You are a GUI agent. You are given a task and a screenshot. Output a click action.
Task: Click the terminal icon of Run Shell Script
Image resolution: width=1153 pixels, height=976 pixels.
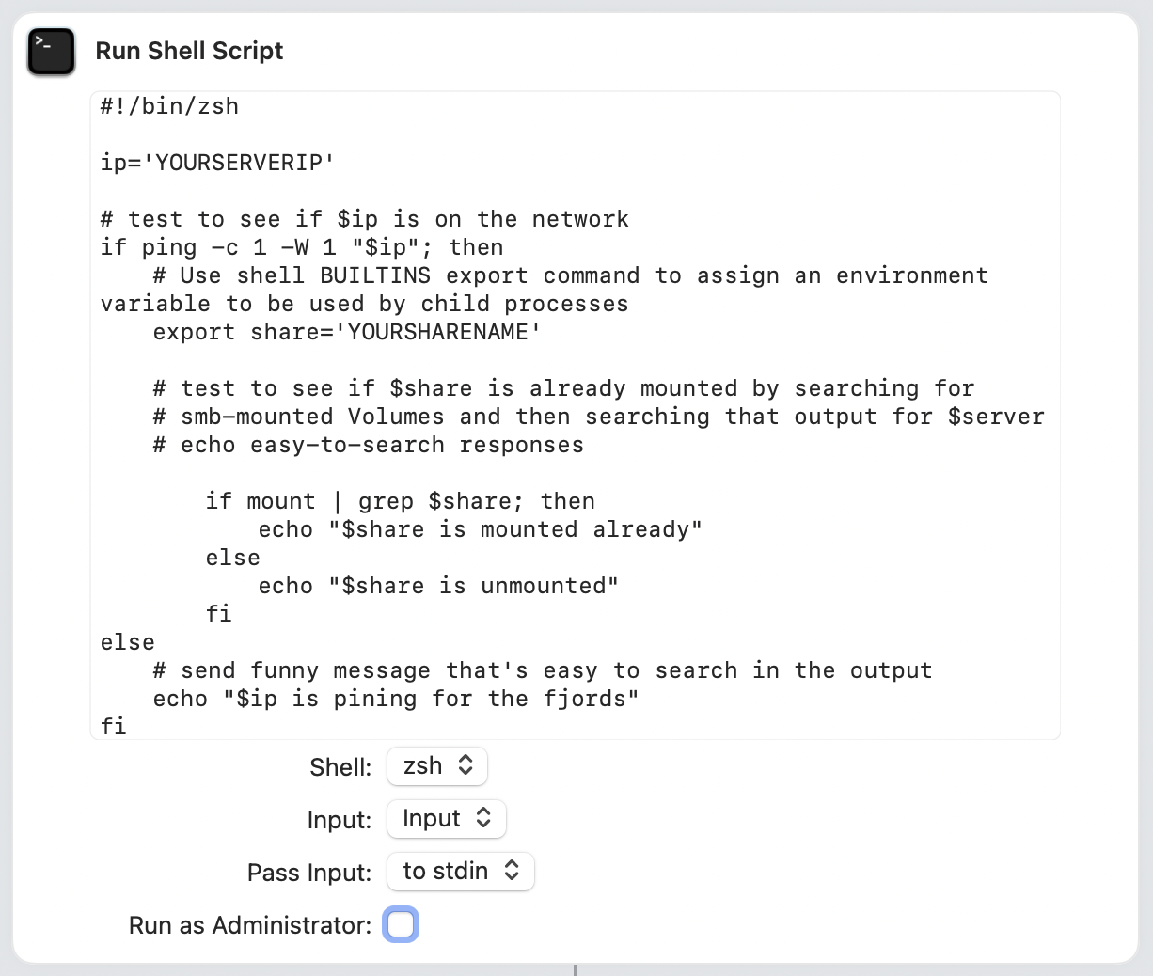point(51,52)
